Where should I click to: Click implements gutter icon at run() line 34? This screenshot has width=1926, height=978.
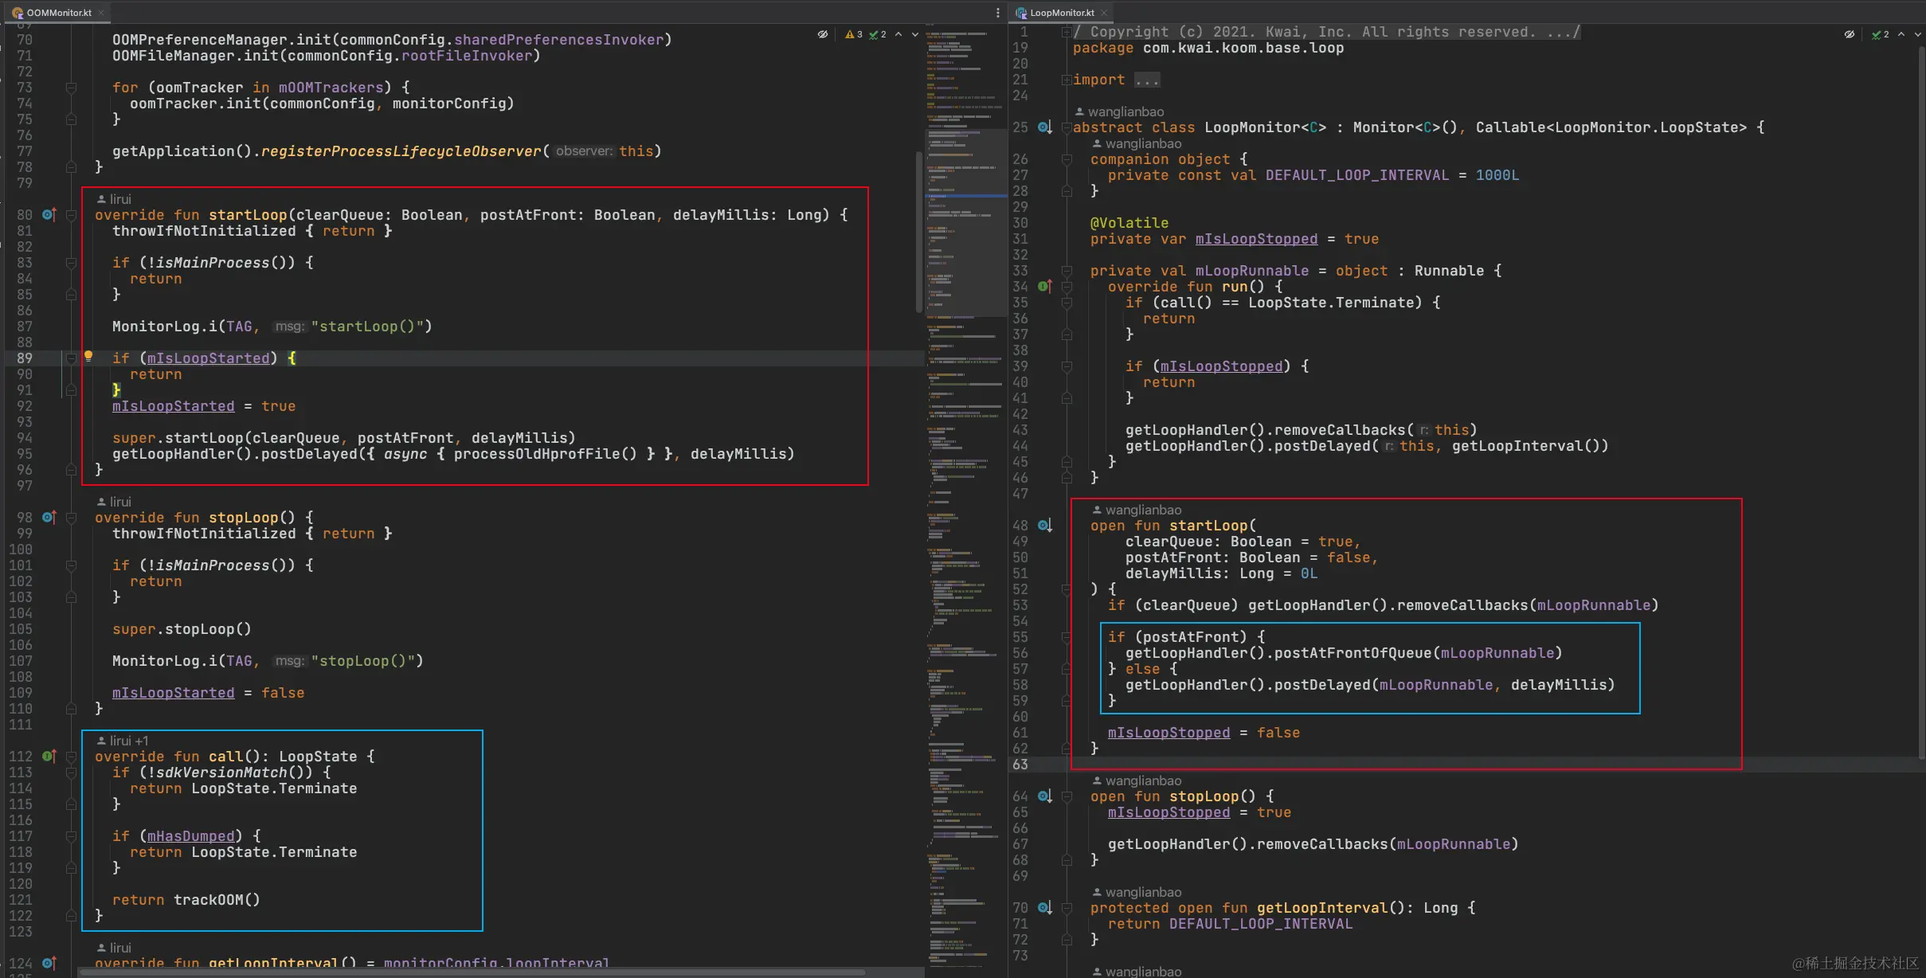pyautogui.click(x=1045, y=286)
